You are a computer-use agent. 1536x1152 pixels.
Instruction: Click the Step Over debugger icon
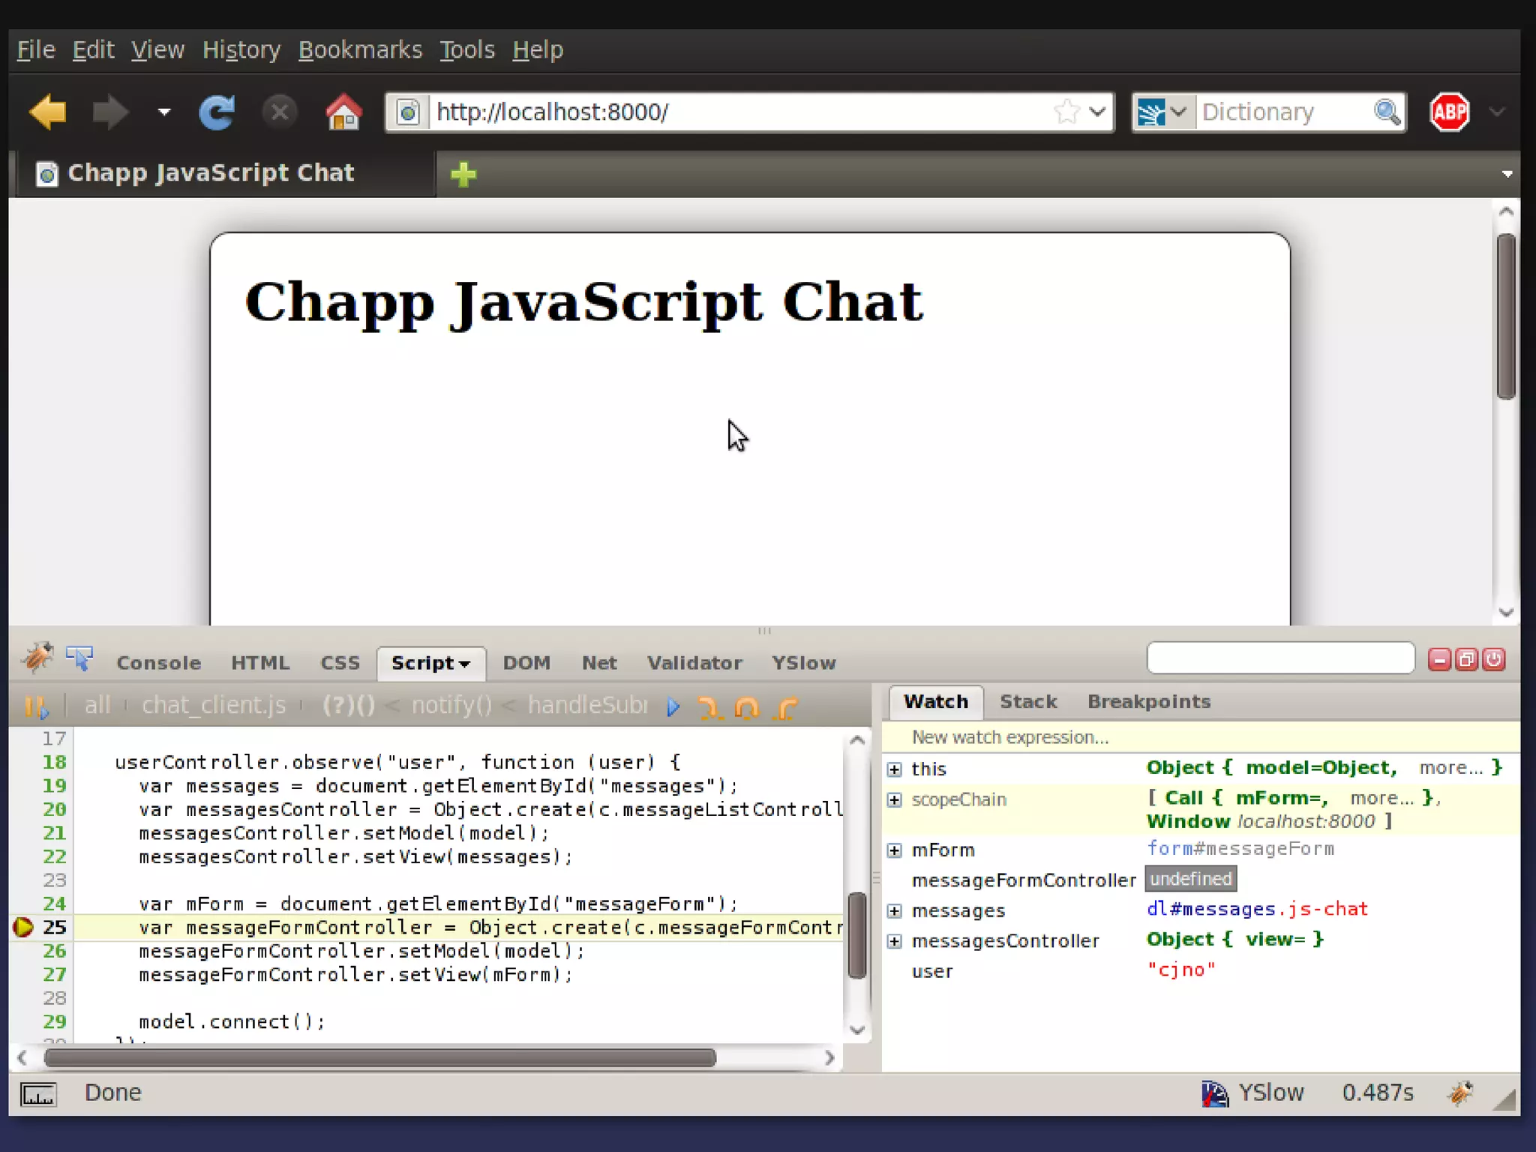click(x=746, y=706)
